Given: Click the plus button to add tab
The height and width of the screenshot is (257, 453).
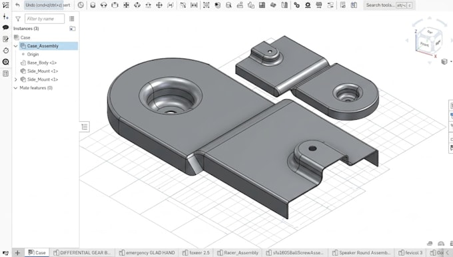Looking at the screenshot, I should pyautogui.click(x=17, y=252).
